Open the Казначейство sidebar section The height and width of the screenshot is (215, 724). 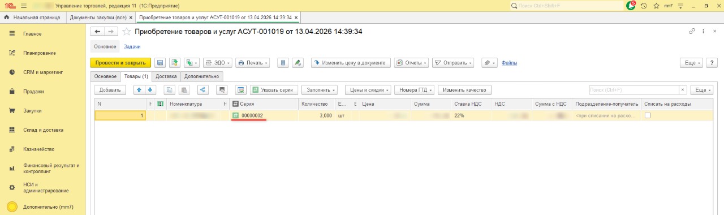point(43,149)
